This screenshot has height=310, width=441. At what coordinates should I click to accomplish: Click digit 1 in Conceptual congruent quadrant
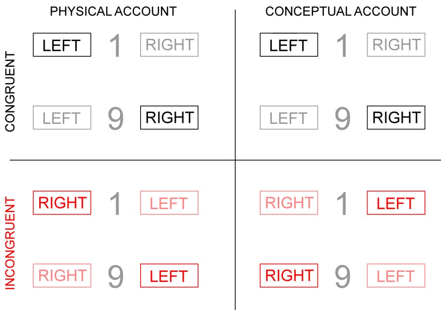click(343, 46)
